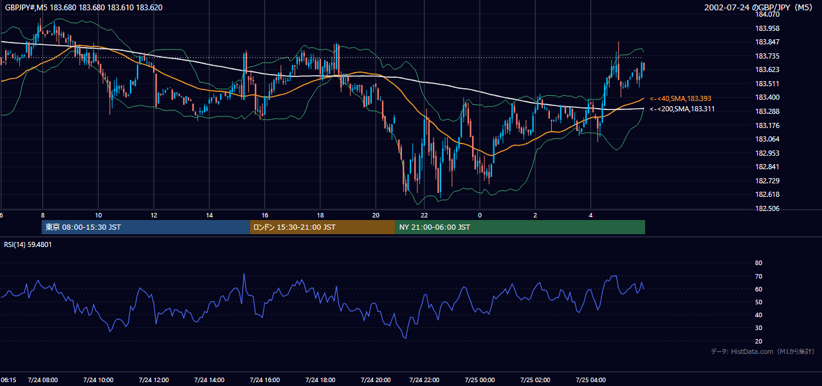The height and width of the screenshot is (386, 822).
Task: Click the hour 4 tick under price chart
Action: point(590,215)
